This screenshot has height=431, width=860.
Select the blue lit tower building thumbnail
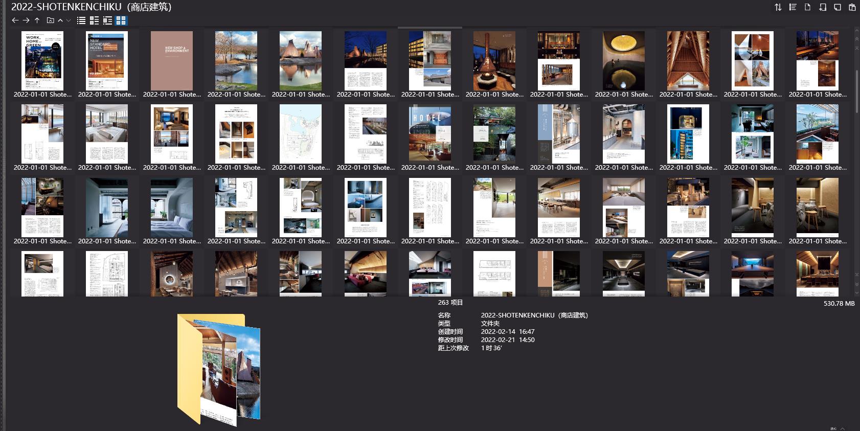[688, 134]
